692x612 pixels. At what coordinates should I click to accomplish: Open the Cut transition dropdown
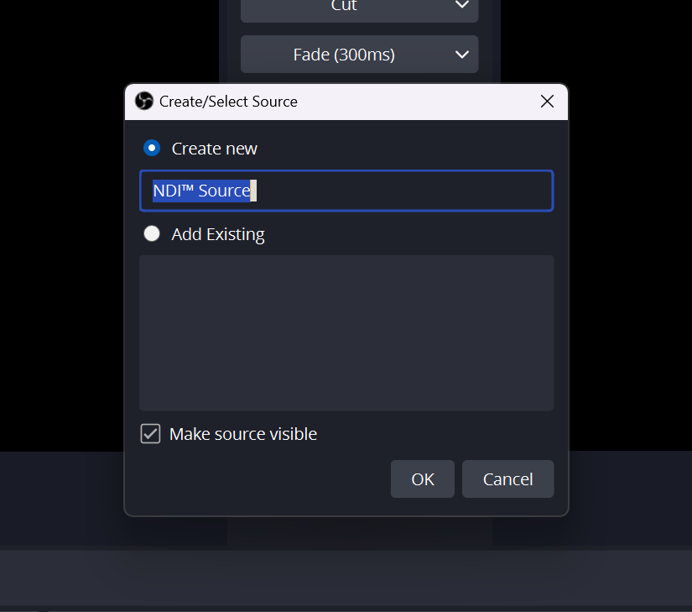click(x=360, y=9)
